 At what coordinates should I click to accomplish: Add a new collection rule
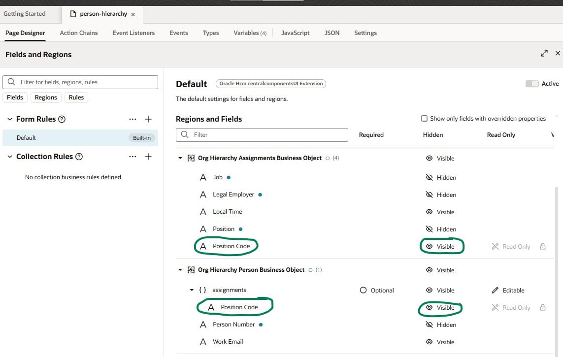click(148, 157)
